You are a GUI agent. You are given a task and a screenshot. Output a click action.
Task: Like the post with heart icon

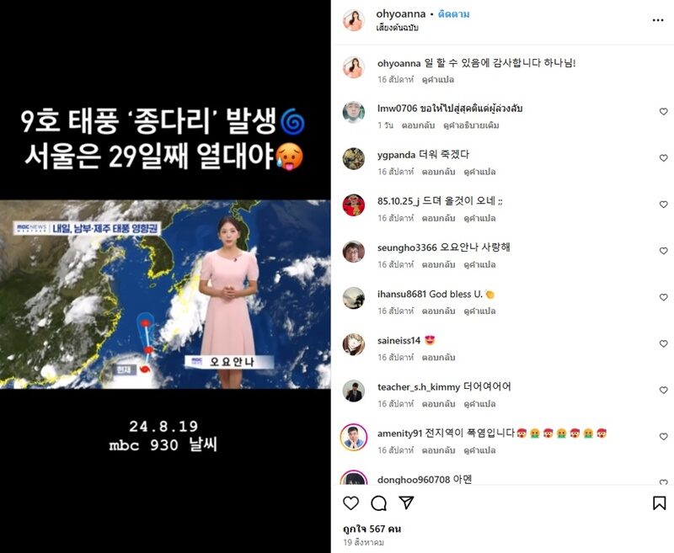350,502
